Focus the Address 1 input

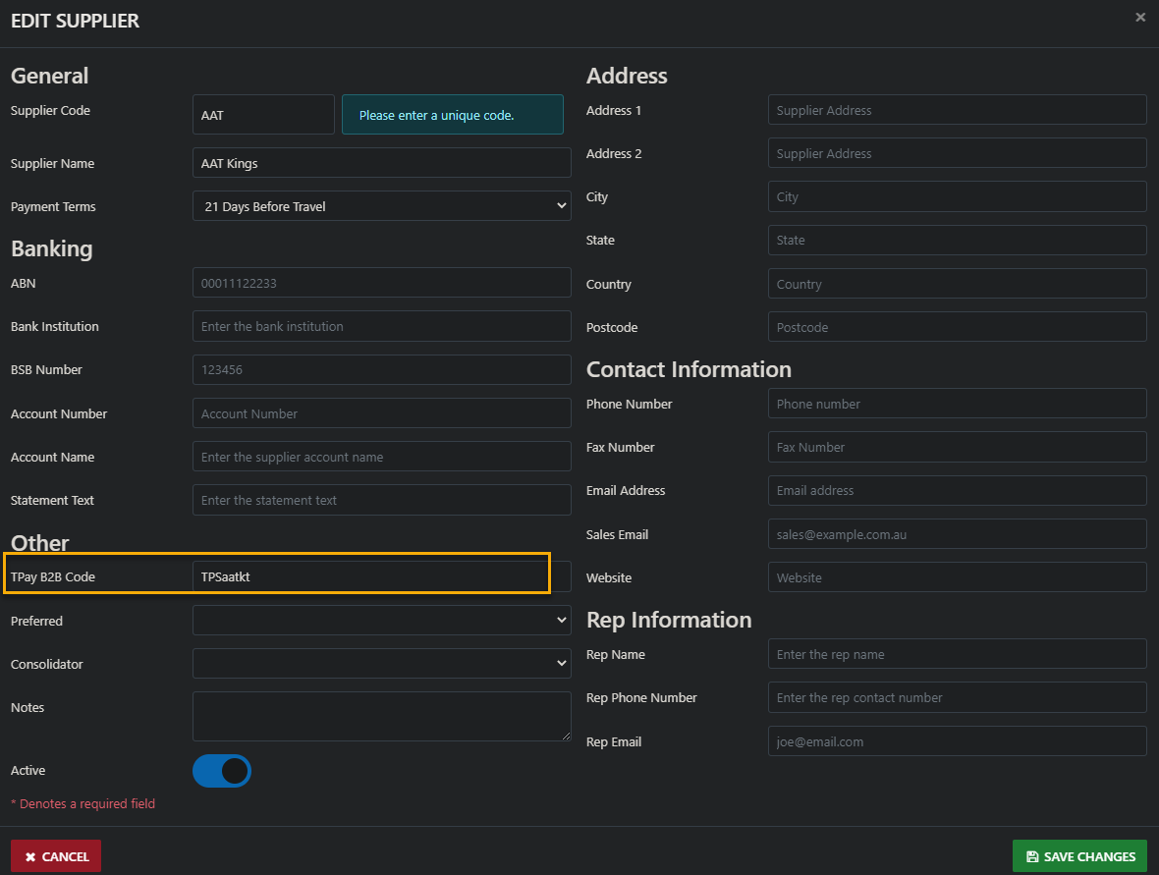coord(957,110)
